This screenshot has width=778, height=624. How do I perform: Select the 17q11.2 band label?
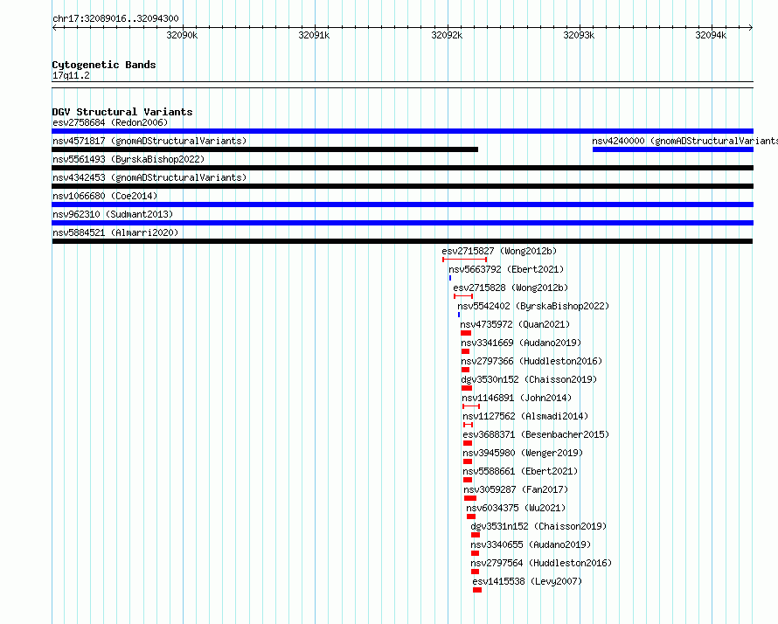pyautogui.click(x=71, y=75)
